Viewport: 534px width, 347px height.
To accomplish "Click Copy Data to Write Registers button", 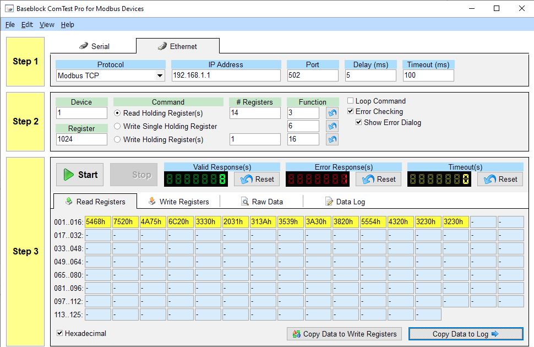I will [344, 334].
